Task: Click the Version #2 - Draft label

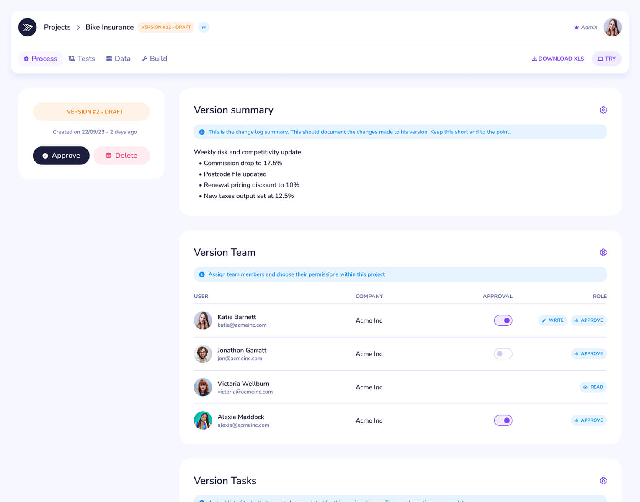Action: pyautogui.click(x=91, y=112)
